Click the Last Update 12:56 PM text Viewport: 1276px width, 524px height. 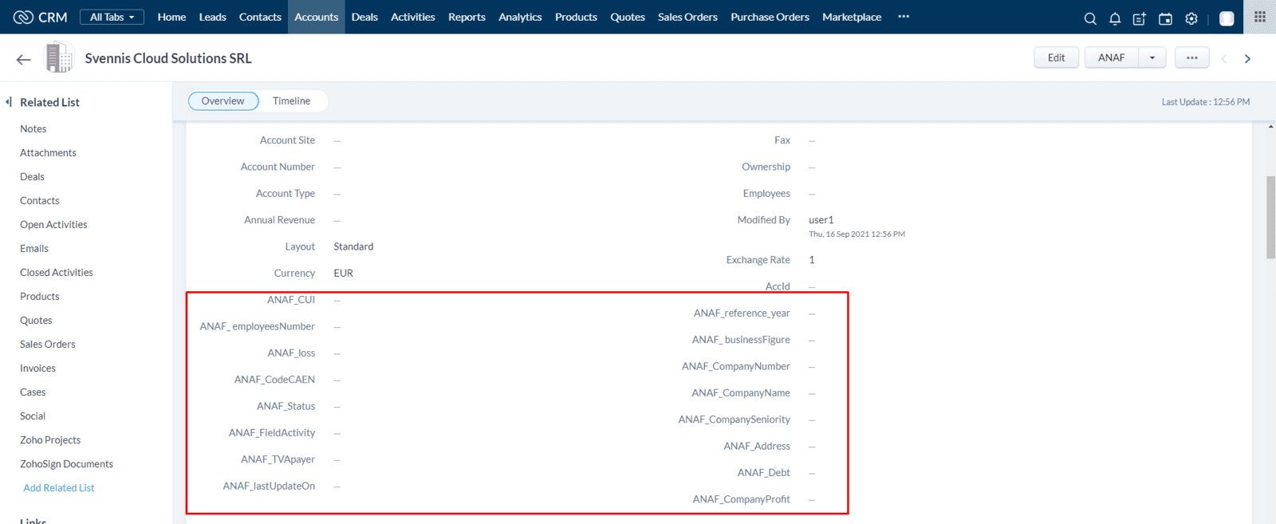(x=1206, y=102)
